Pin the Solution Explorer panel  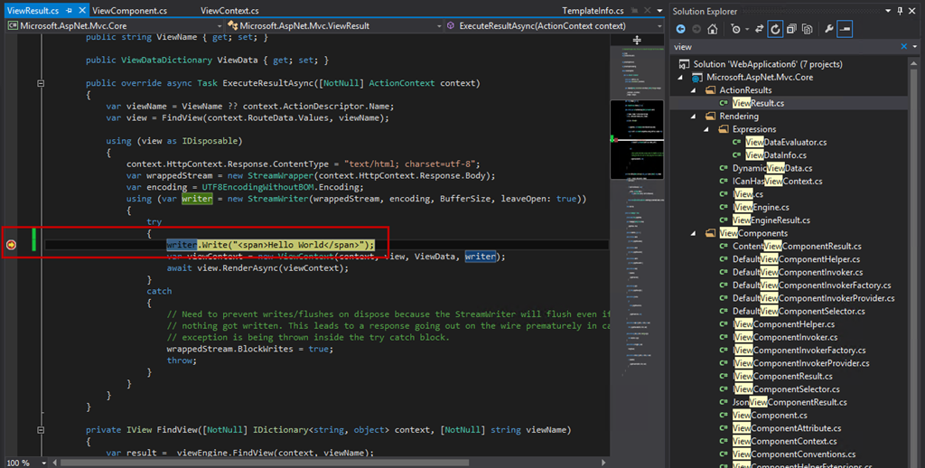[901, 11]
